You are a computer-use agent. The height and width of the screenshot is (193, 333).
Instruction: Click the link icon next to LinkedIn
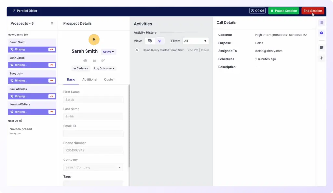tap(103, 60)
